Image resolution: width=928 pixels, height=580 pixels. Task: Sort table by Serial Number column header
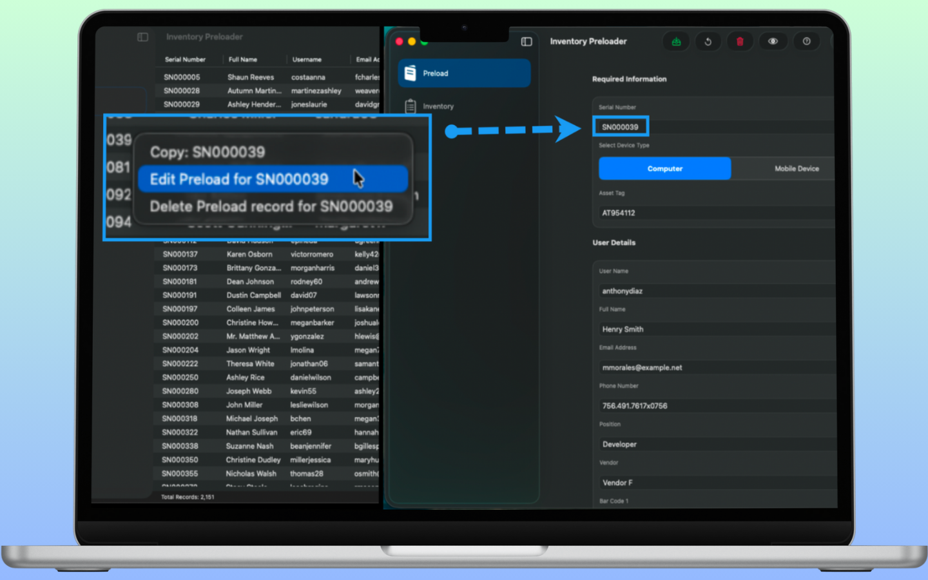click(185, 59)
